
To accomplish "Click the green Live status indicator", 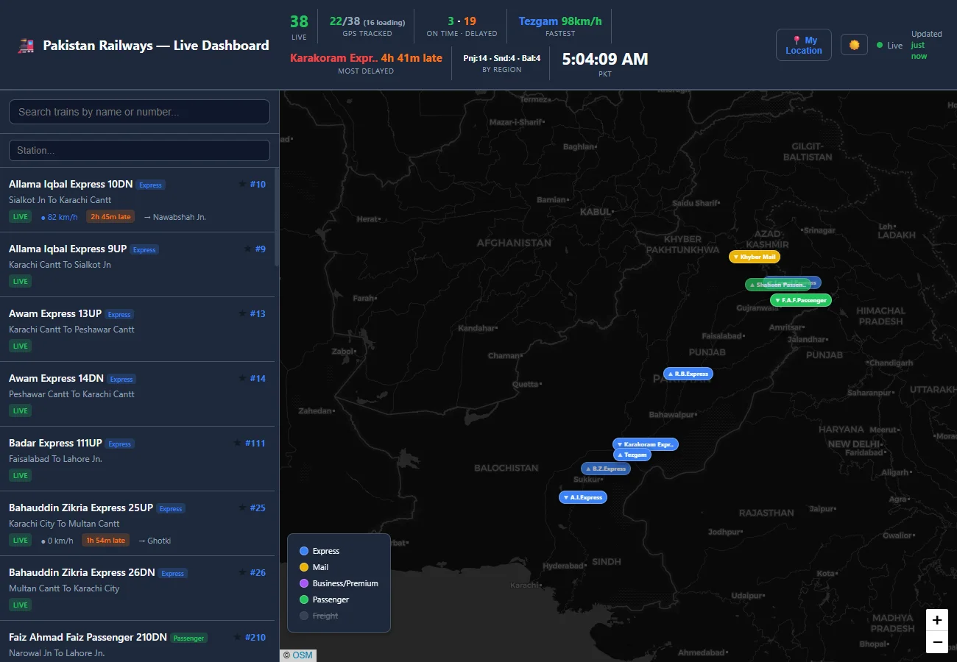I will tap(889, 46).
